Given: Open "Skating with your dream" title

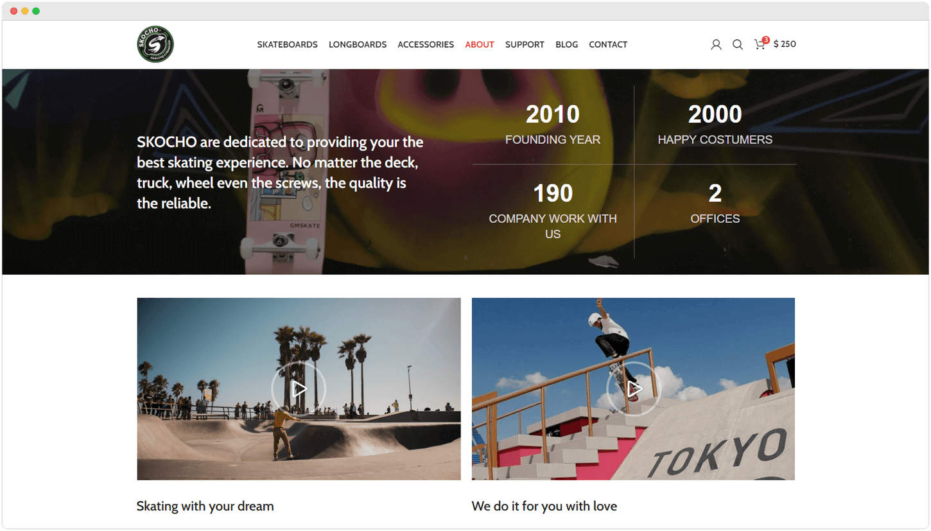Looking at the screenshot, I should (x=205, y=506).
